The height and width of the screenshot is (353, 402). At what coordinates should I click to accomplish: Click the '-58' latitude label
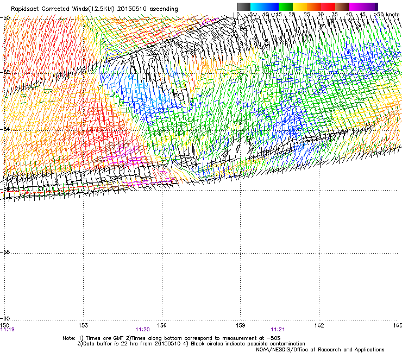(x=5, y=252)
